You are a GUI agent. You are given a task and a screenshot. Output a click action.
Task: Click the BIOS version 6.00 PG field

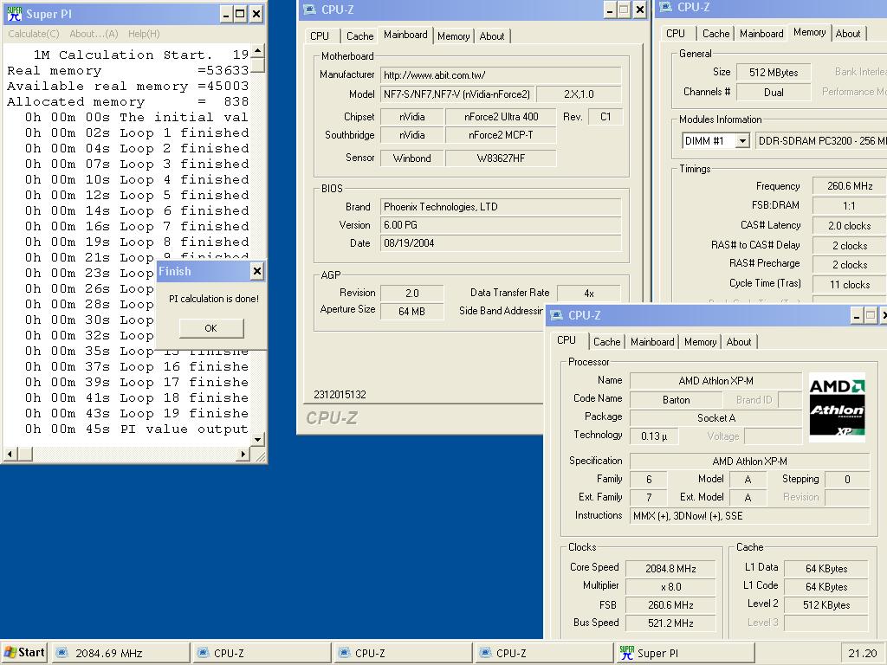pos(501,225)
